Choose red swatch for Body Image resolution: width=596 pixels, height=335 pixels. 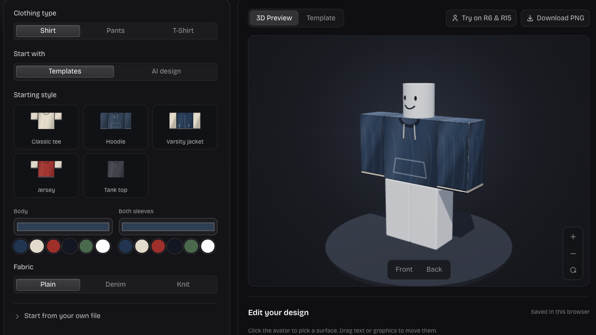(x=53, y=246)
